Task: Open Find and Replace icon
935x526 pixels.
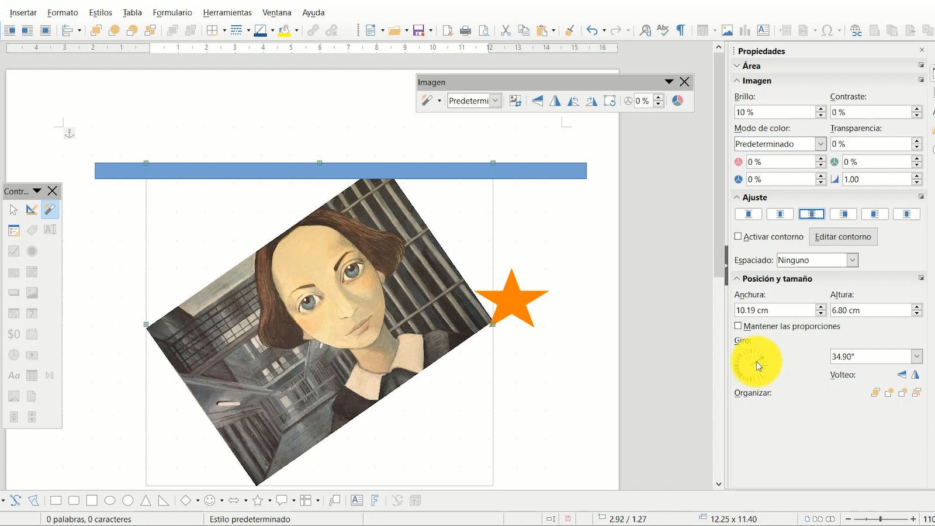Action: coord(645,30)
